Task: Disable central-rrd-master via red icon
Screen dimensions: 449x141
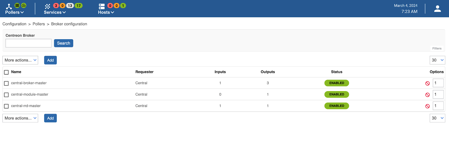Action: click(427, 106)
